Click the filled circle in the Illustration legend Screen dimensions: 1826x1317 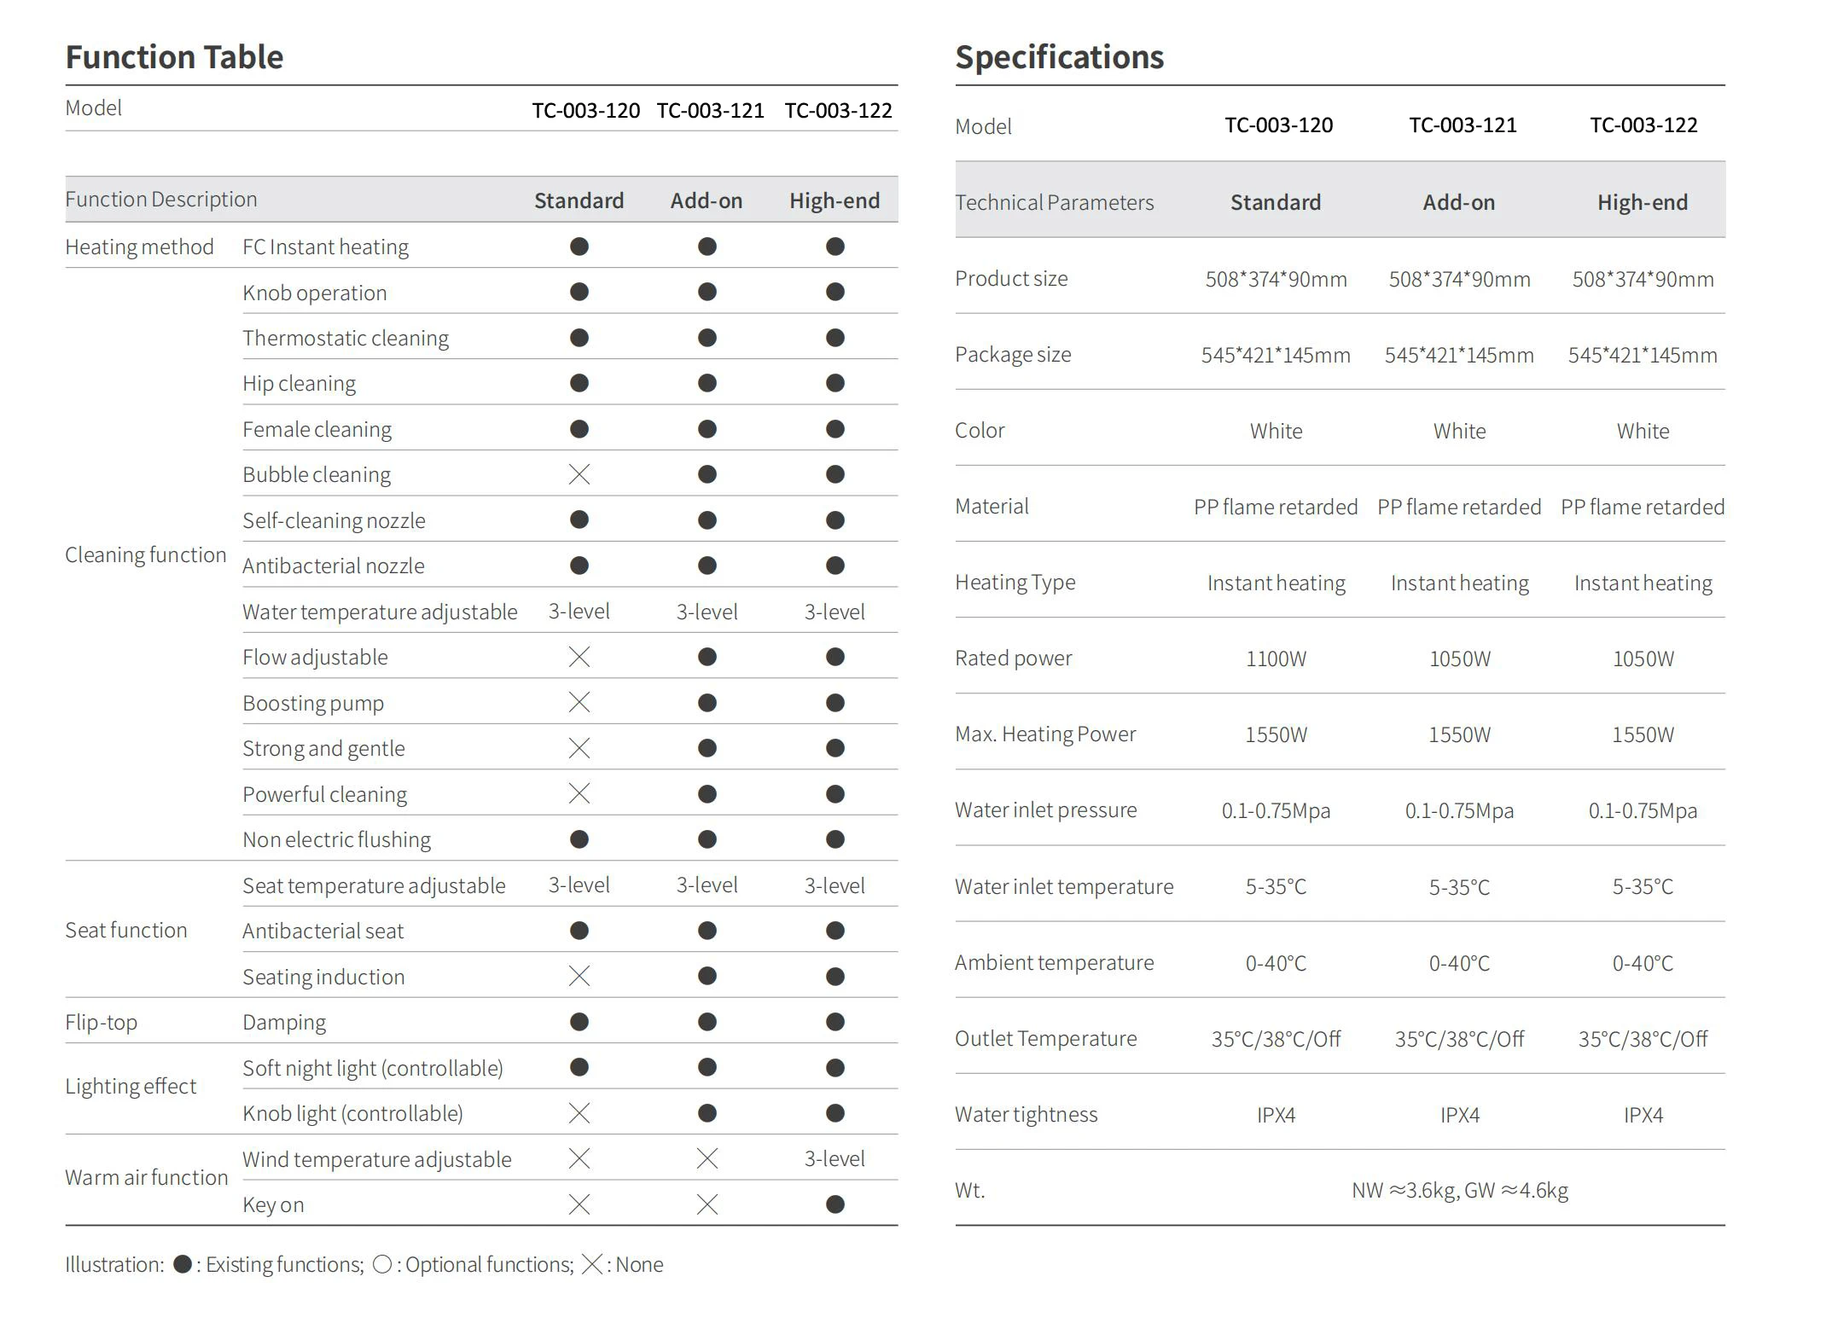[182, 1264]
